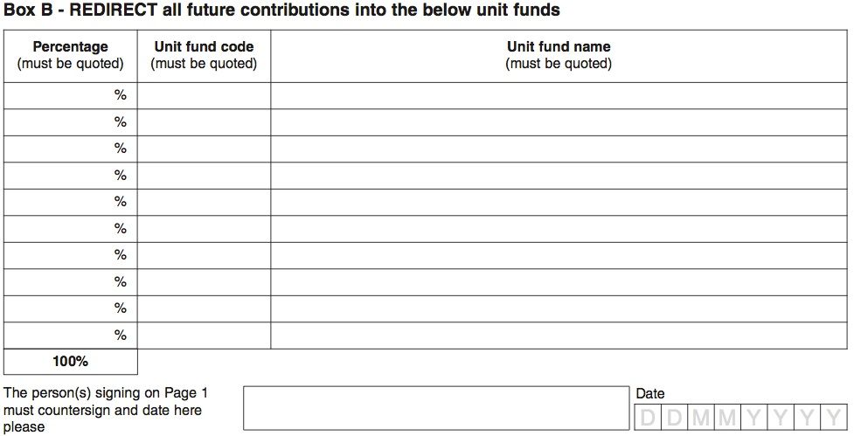Click the first row Percentage field
Image resolution: width=854 pixels, height=436 pixels.
click(70, 96)
